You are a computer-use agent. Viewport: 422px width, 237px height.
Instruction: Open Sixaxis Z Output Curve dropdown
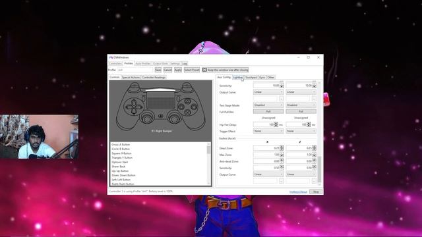point(301,174)
